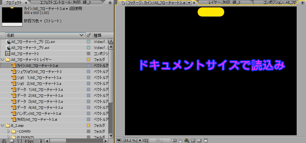This screenshot has height=143, width=306.
Task: Switch to the コンポジション tab
Action: point(280,3)
